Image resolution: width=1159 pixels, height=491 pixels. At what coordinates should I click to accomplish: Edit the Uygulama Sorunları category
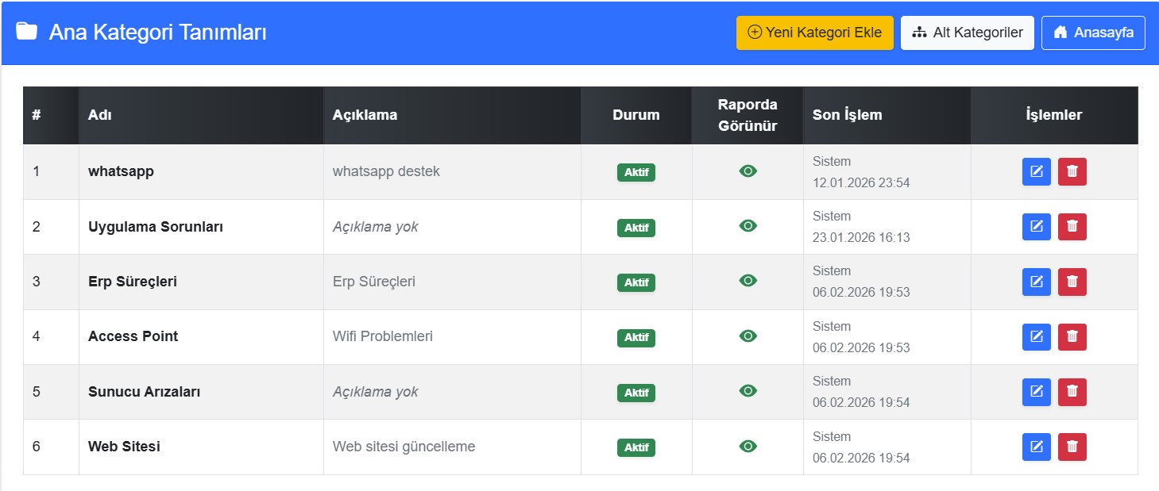click(x=1036, y=227)
